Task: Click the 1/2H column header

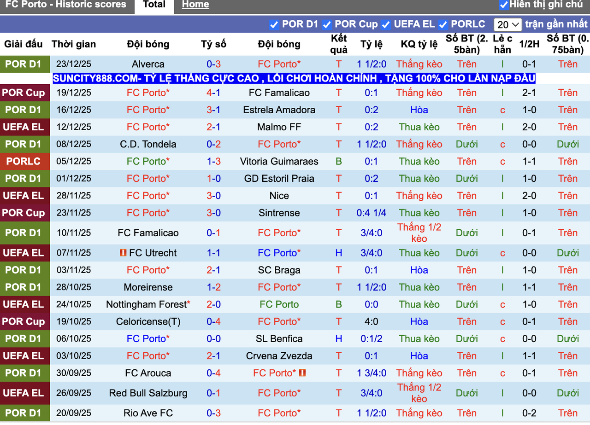Action: [x=529, y=44]
